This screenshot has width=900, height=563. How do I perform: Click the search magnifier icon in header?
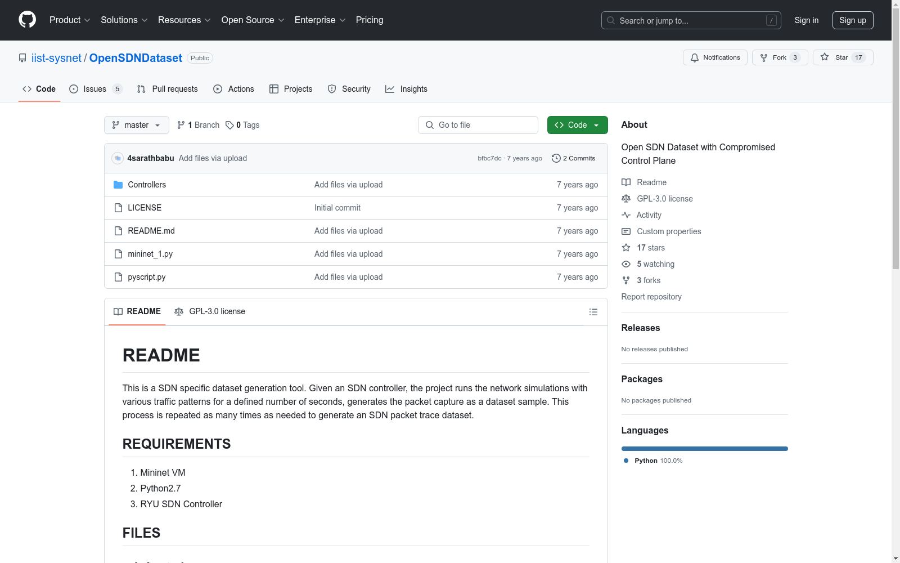611,20
